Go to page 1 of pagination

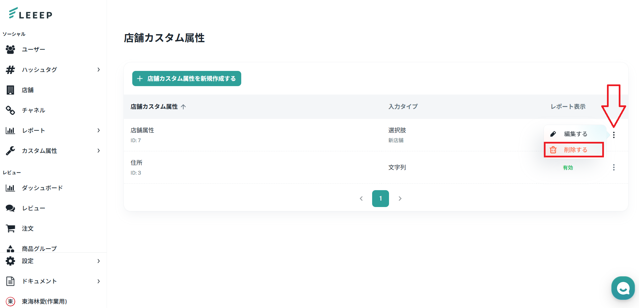[x=380, y=199]
